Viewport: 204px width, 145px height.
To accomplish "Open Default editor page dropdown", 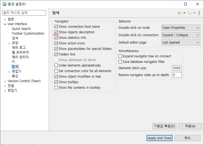I will [181, 43].
